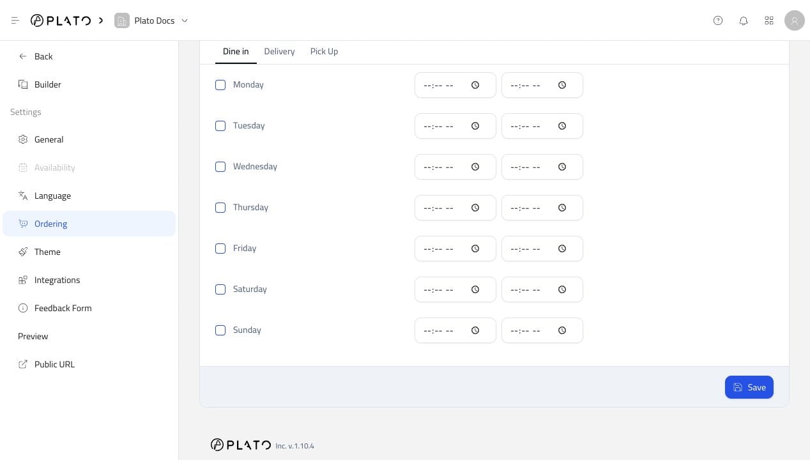Click the Plato Docs building icon
Image resolution: width=810 pixels, height=460 pixels.
tap(121, 20)
